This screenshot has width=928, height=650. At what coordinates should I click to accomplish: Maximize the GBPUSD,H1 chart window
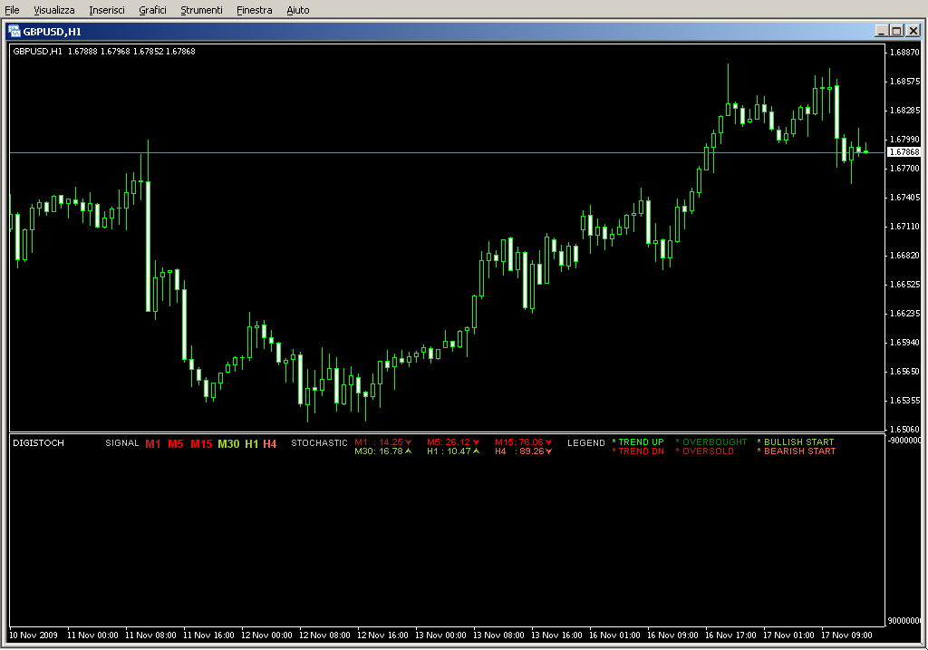tap(896, 31)
